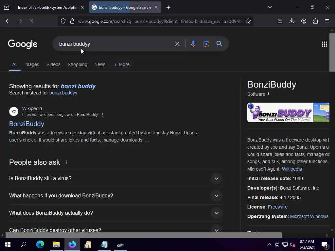Stop page loading with X button
Viewport: 335px width, 251px height.
31,21
